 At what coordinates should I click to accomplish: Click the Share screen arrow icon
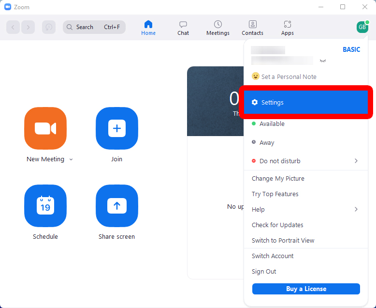(116, 206)
